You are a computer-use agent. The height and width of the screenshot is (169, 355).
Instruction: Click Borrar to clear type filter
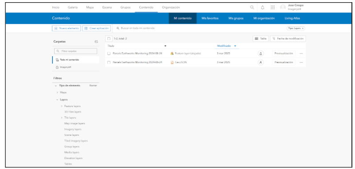point(93,86)
